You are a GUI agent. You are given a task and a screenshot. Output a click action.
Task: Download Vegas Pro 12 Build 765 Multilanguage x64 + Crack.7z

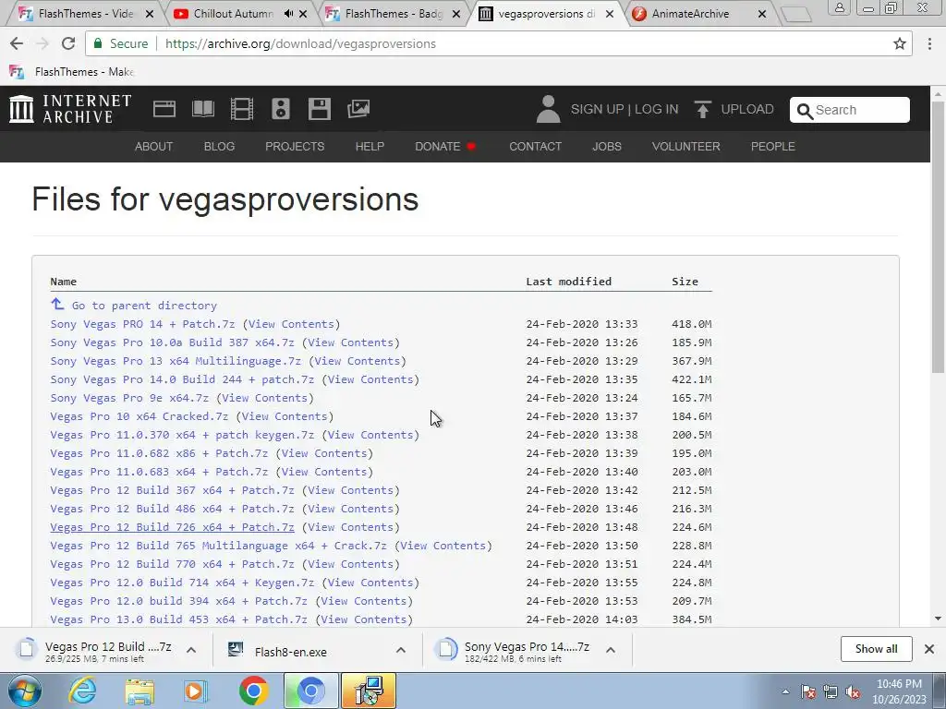(x=218, y=546)
